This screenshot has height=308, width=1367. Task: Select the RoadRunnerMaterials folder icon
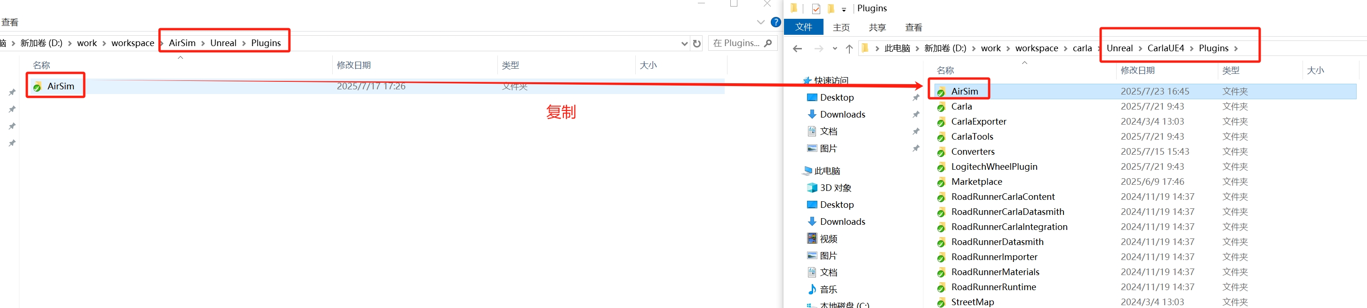tap(941, 272)
